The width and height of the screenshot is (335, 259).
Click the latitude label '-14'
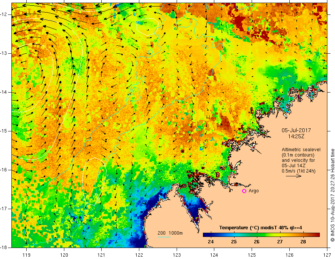pos(4,92)
